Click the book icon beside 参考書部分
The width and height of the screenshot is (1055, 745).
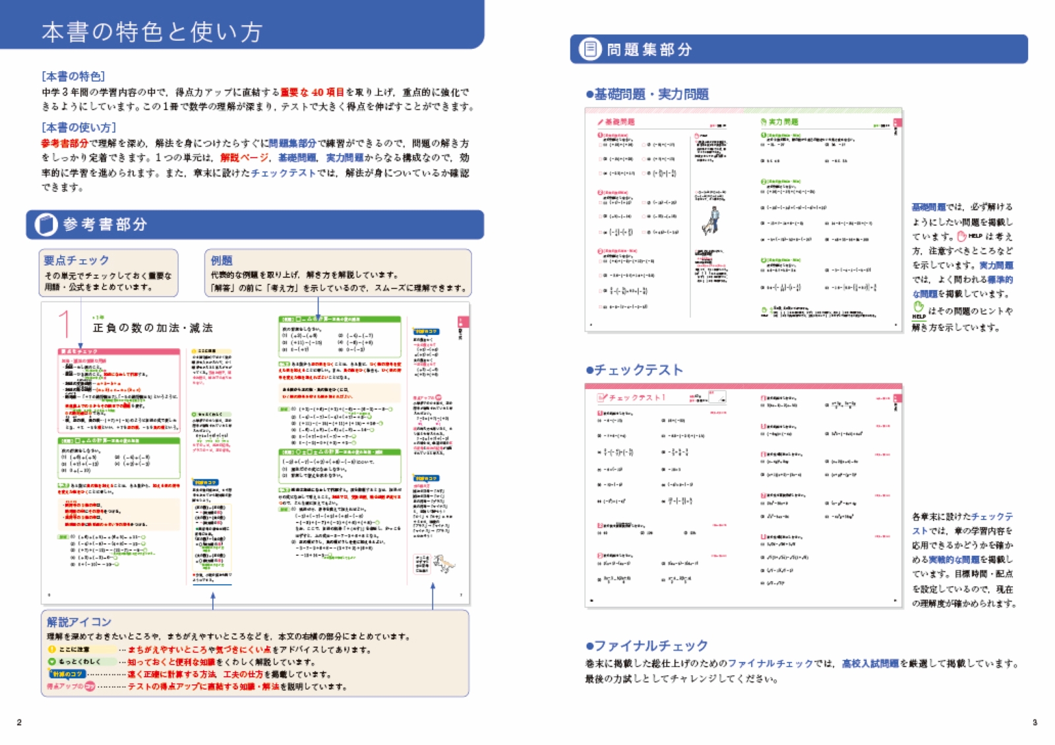tap(45, 225)
